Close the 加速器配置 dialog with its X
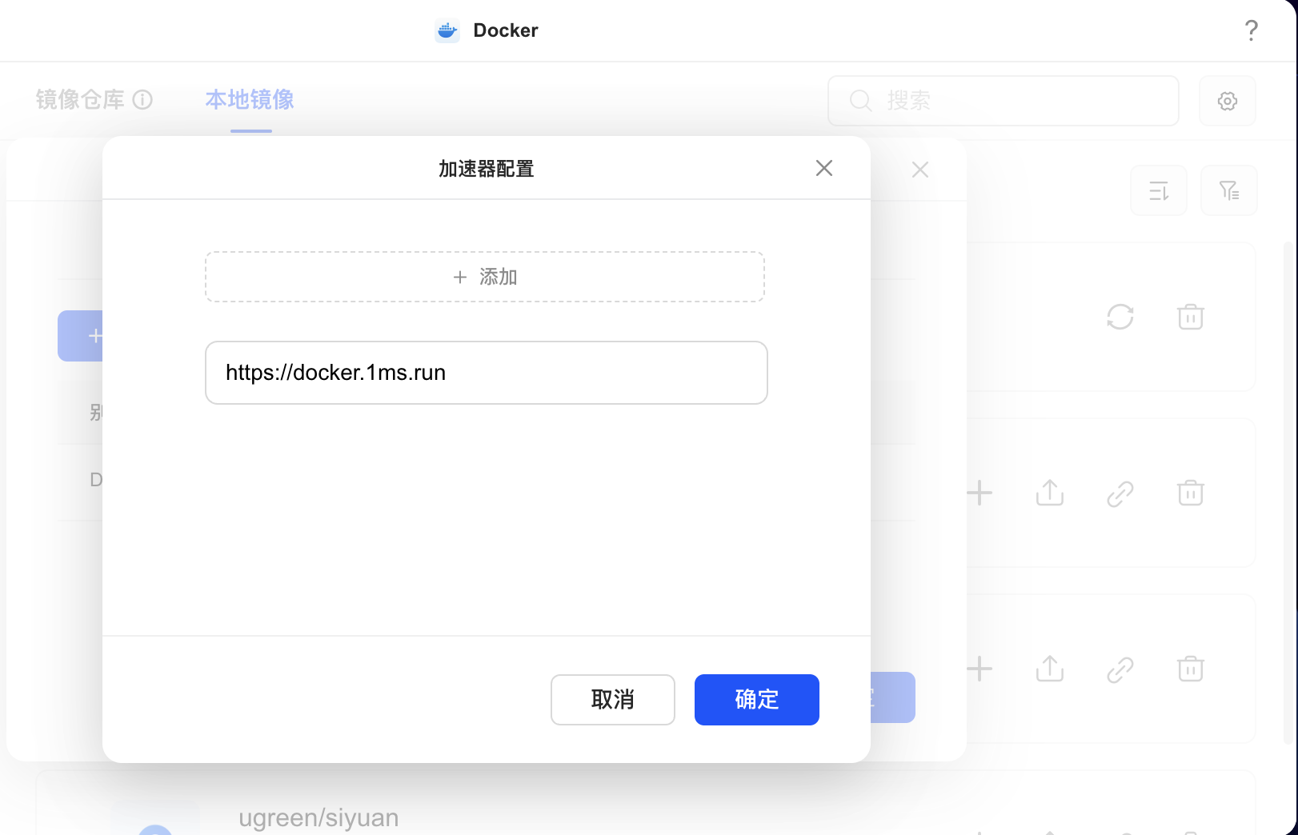 [824, 168]
